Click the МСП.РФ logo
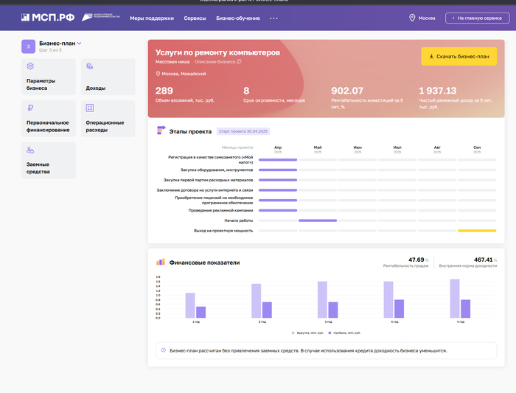516x393 pixels. pos(47,18)
